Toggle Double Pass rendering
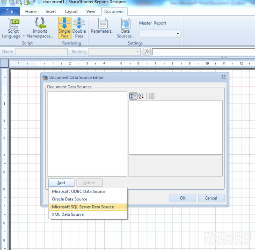 pos(79,28)
